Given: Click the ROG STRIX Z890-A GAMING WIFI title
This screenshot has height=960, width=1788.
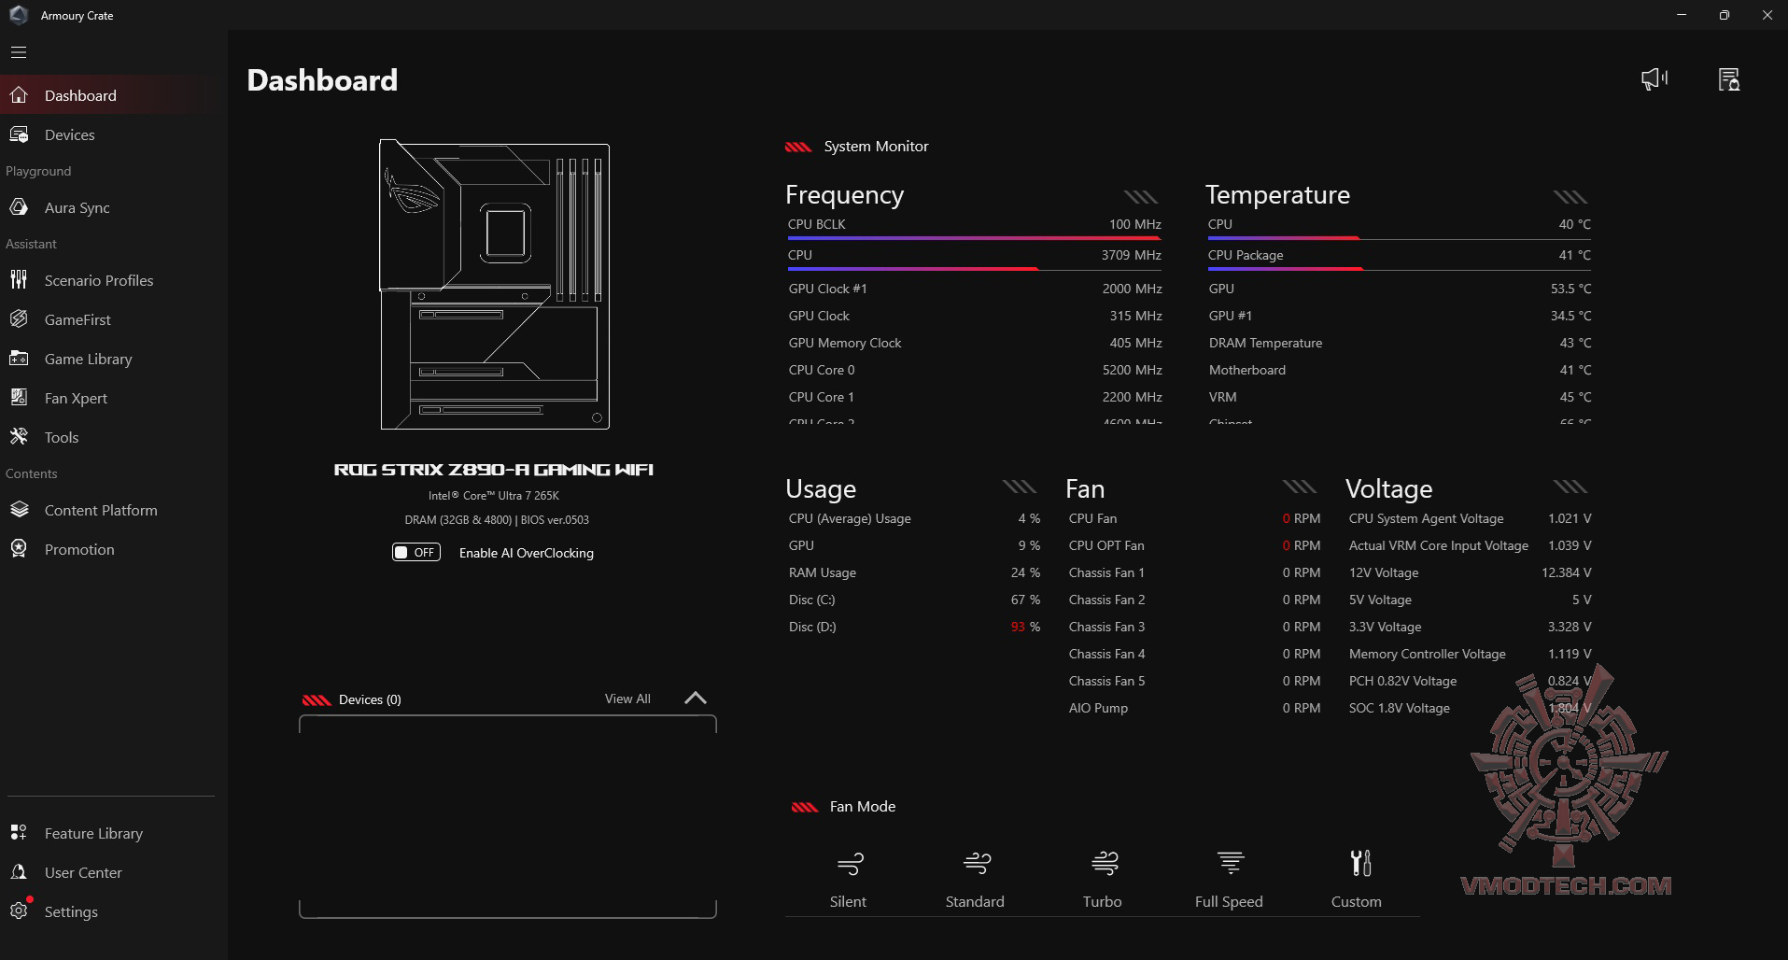Looking at the screenshot, I should click(x=494, y=470).
